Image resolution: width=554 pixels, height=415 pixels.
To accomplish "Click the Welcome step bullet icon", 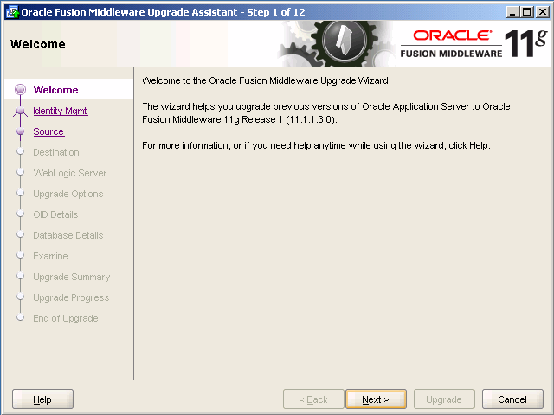I will [x=20, y=90].
